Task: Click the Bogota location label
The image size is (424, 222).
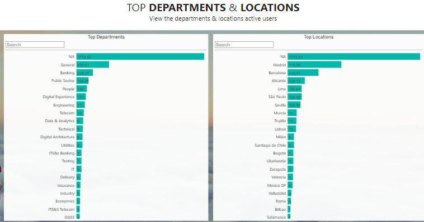Action: (279, 153)
